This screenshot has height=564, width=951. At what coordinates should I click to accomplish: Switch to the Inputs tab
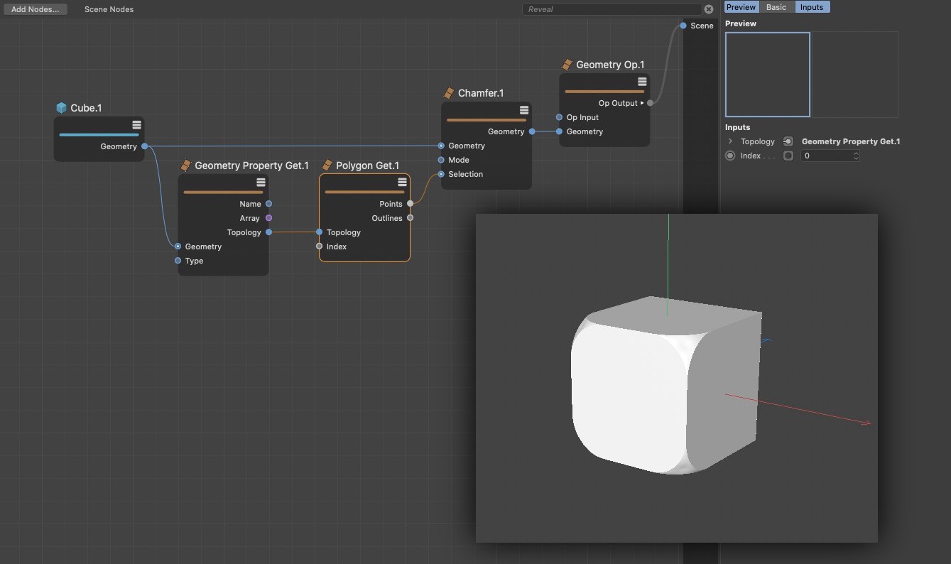(812, 7)
